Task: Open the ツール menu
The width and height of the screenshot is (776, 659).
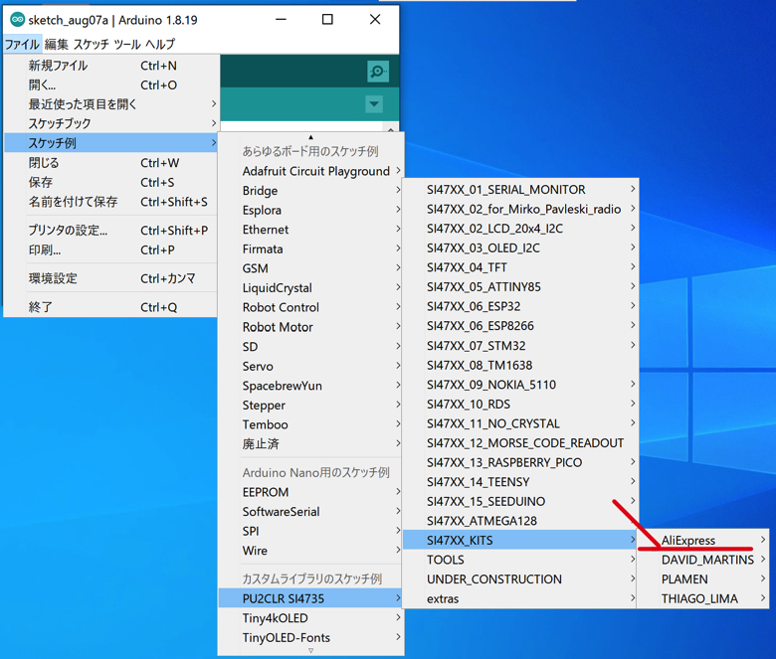Action: [x=127, y=45]
